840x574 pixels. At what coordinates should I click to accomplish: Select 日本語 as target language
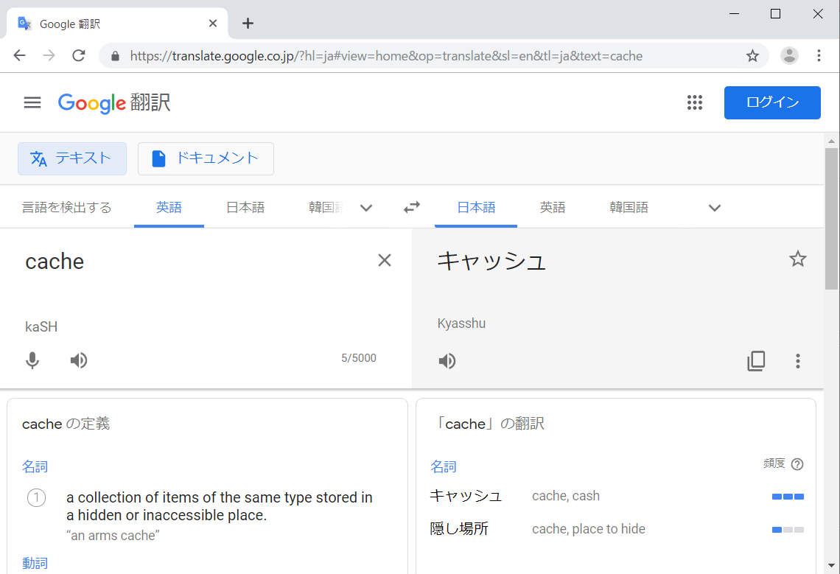coord(476,207)
